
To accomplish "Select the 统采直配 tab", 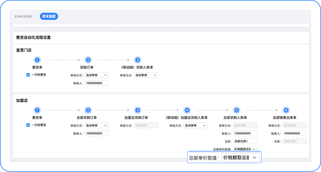I will [49, 16].
